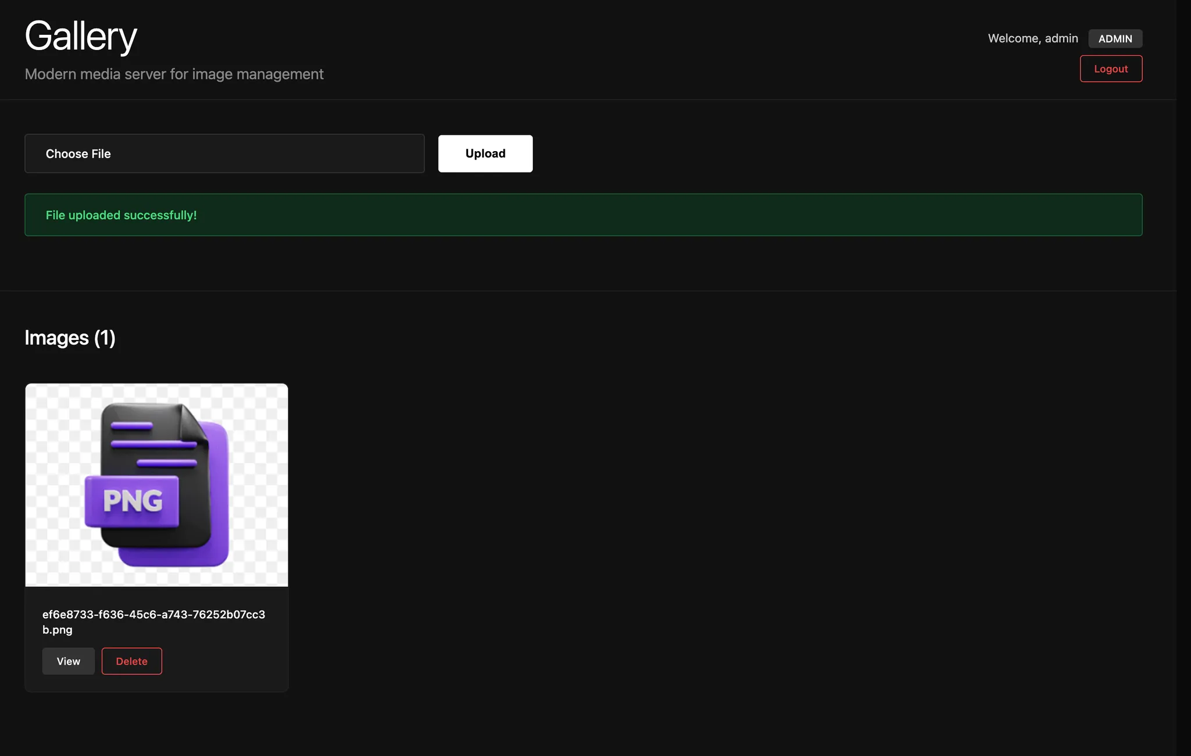Click the vertical scrollbar on right edge

[1183, 378]
